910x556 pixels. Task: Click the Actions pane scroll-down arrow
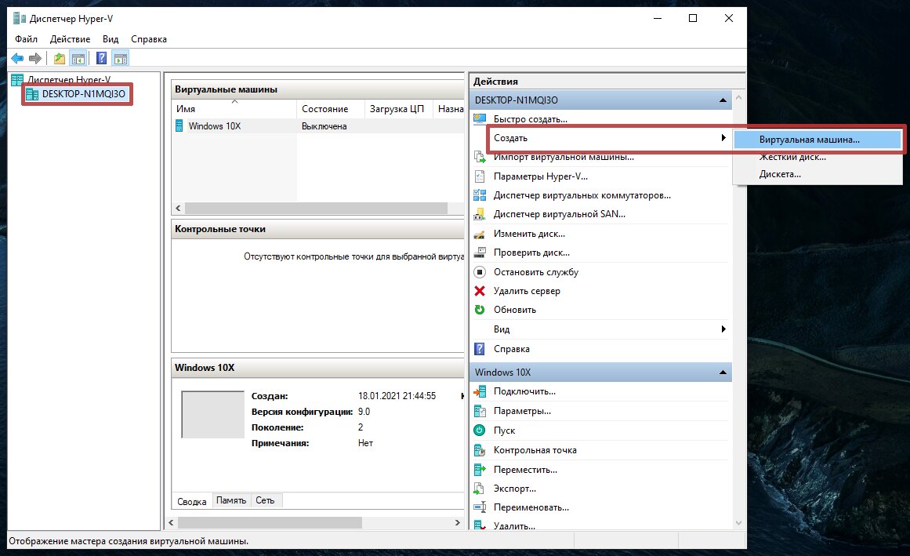tap(738, 523)
